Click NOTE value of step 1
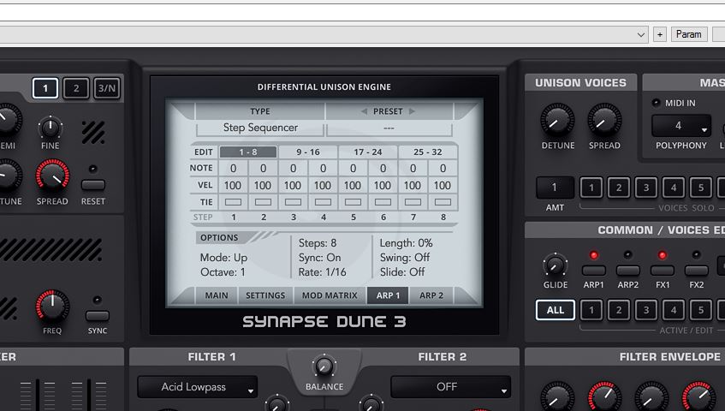The width and height of the screenshot is (725, 411). coord(234,169)
